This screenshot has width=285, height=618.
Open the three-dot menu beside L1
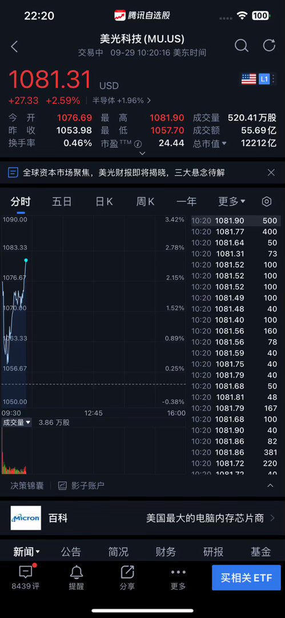click(274, 79)
